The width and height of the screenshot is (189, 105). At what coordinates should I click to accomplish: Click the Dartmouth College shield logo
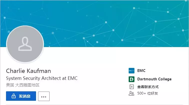(131, 79)
